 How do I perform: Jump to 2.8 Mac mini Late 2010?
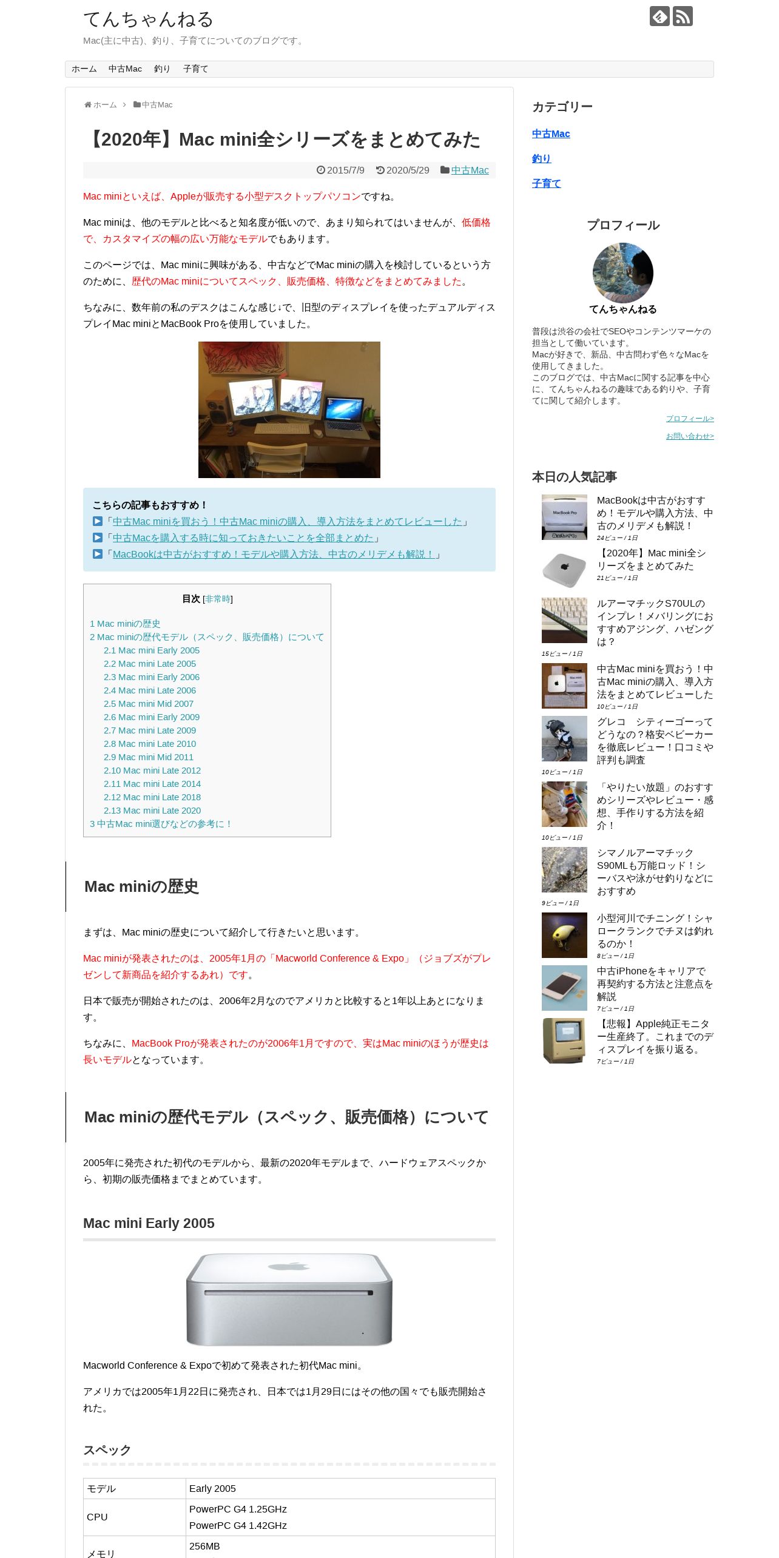[x=150, y=744]
